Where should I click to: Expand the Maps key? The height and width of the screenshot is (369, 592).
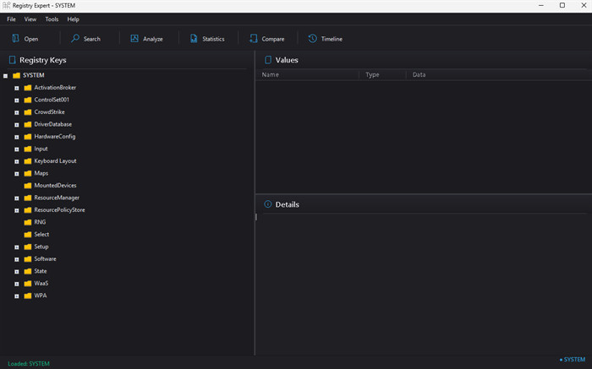17,174
